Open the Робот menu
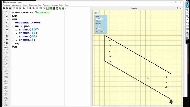This screenshot has width=190, height=107. click(x=61, y=5)
